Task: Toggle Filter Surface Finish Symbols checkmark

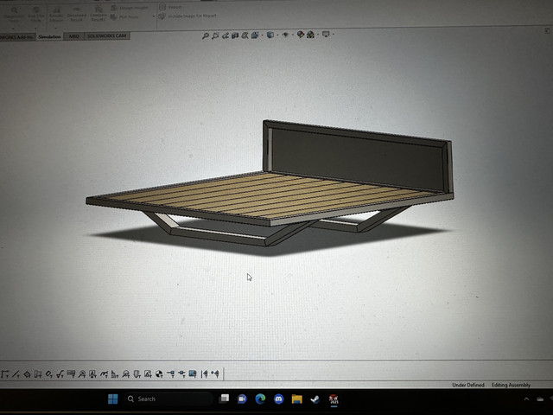Action: (x=60, y=374)
